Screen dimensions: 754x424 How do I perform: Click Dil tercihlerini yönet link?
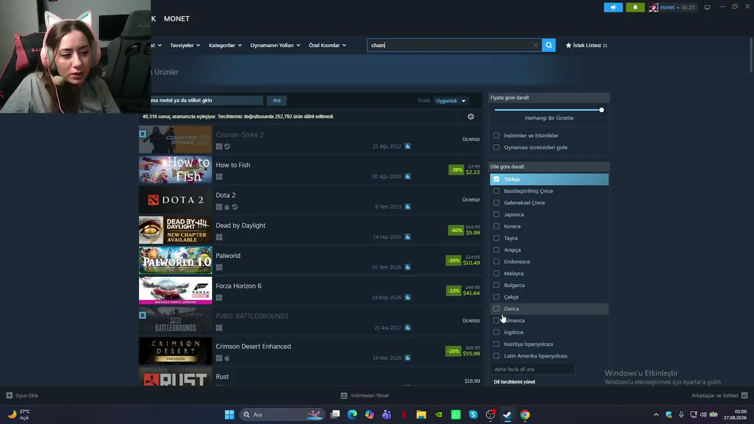point(514,382)
